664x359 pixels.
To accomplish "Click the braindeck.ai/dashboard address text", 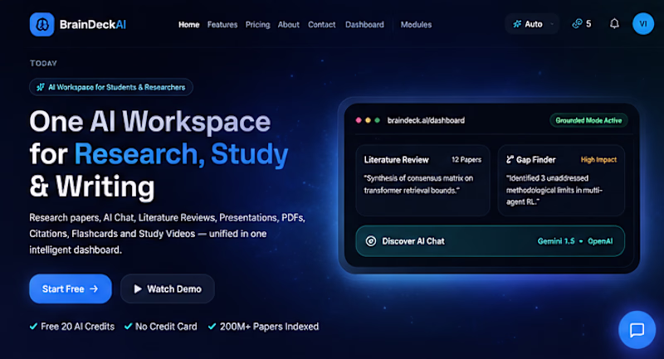I will [426, 120].
